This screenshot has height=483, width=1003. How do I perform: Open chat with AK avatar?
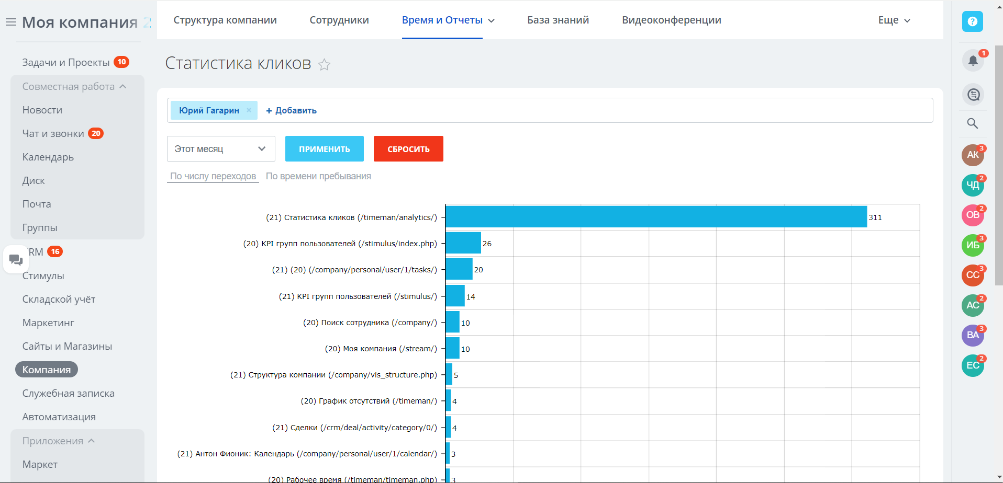click(972, 155)
